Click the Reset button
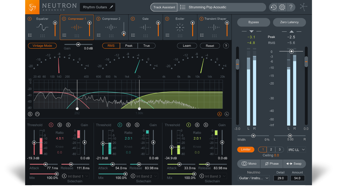This screenshot has height=188, width=337. tap(210, 46)
